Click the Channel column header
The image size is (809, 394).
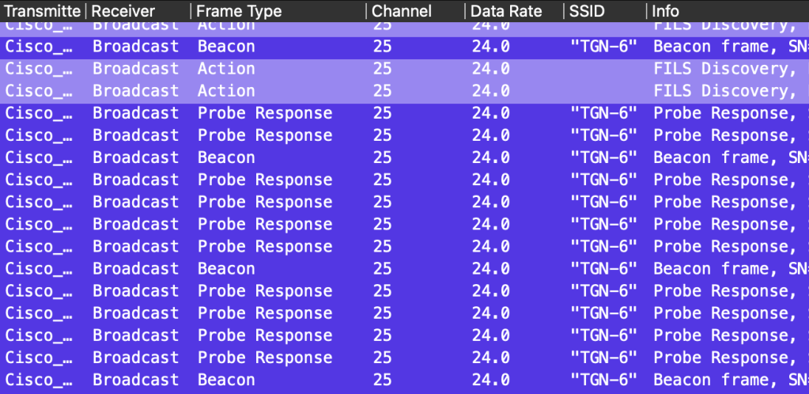402,11
